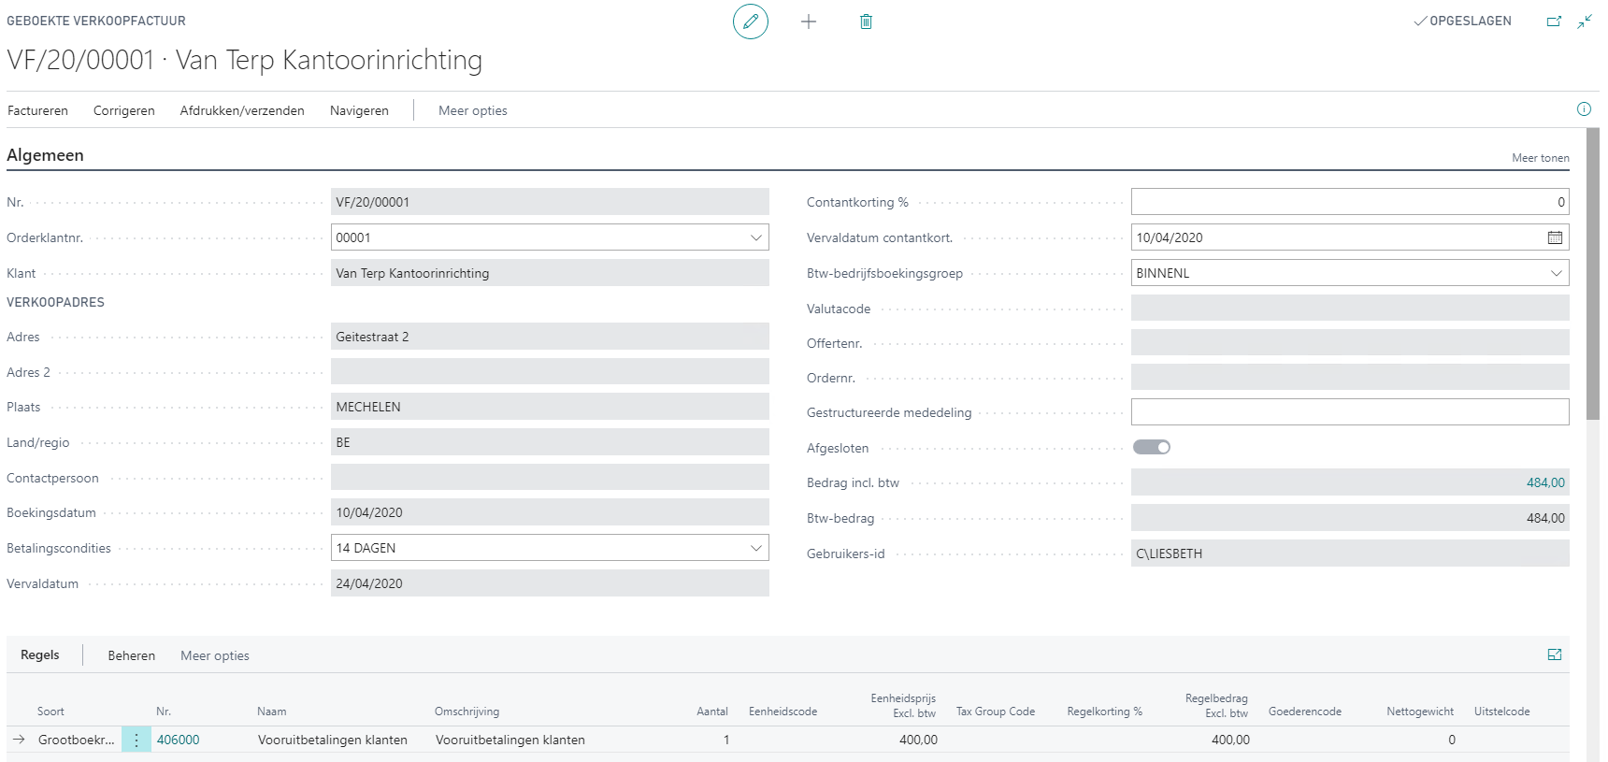The image size is (1608, 762).
Task: Toggle the Afgesloten switch
Action: [x=1152, y=448]
